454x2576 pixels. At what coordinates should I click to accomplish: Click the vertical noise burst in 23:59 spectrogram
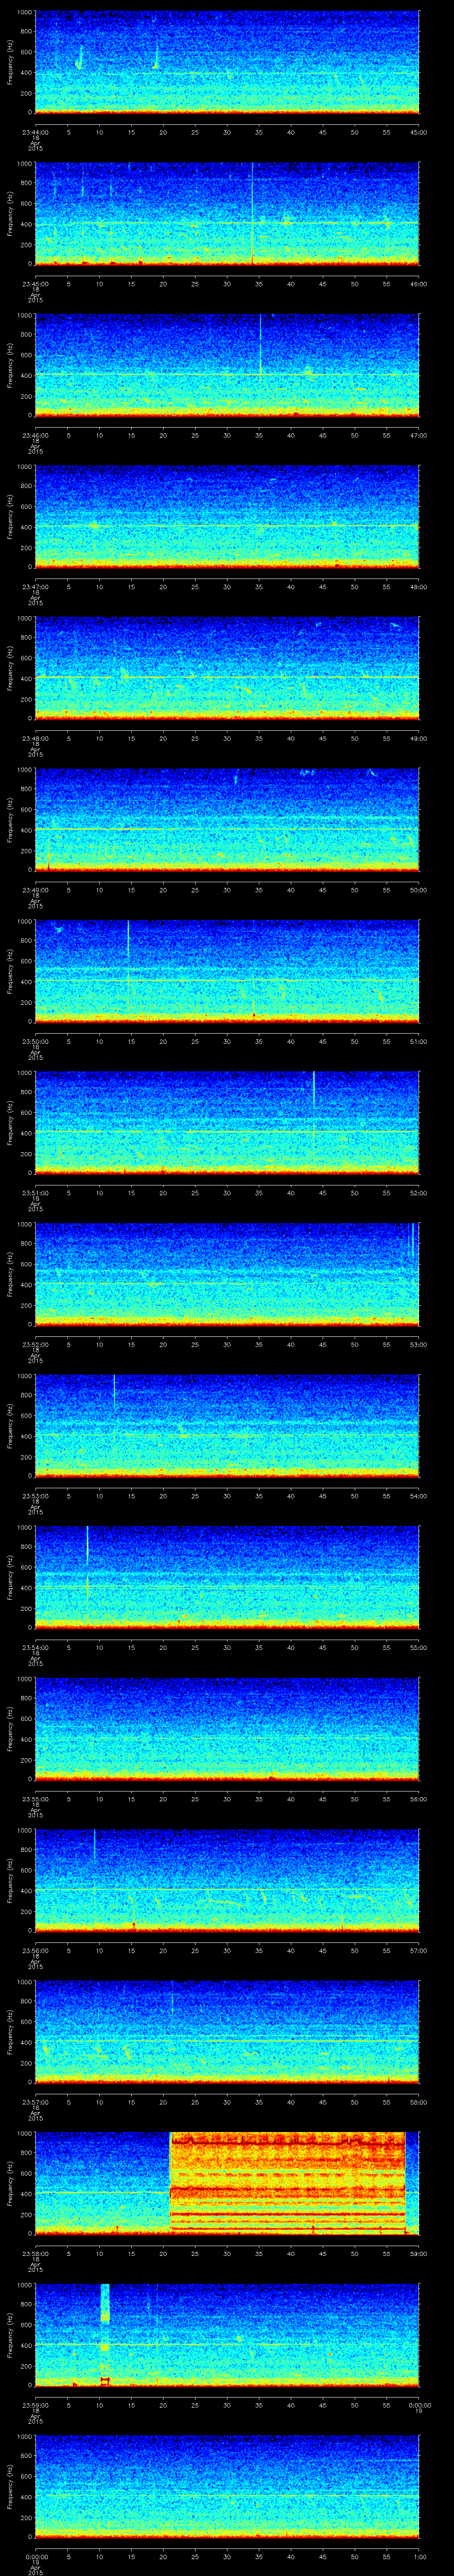click(105, 2334)
